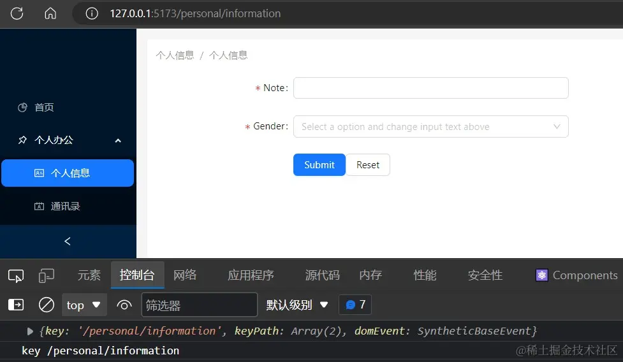Switch to the 源代码 DevTools tab
Image resolution: width=623 pixels, height=362 pixels.
click(x=322, y=275)
